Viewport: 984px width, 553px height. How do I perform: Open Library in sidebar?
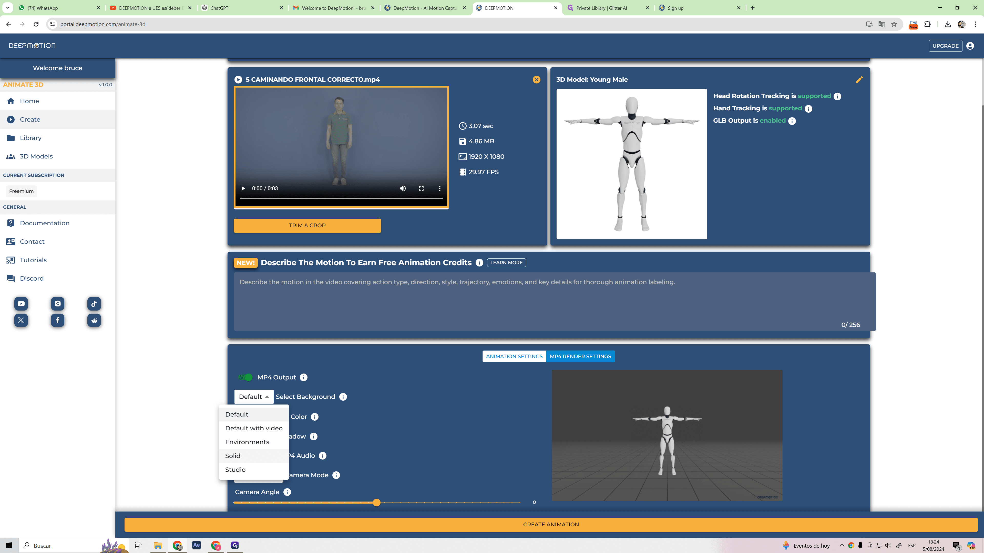58,138
